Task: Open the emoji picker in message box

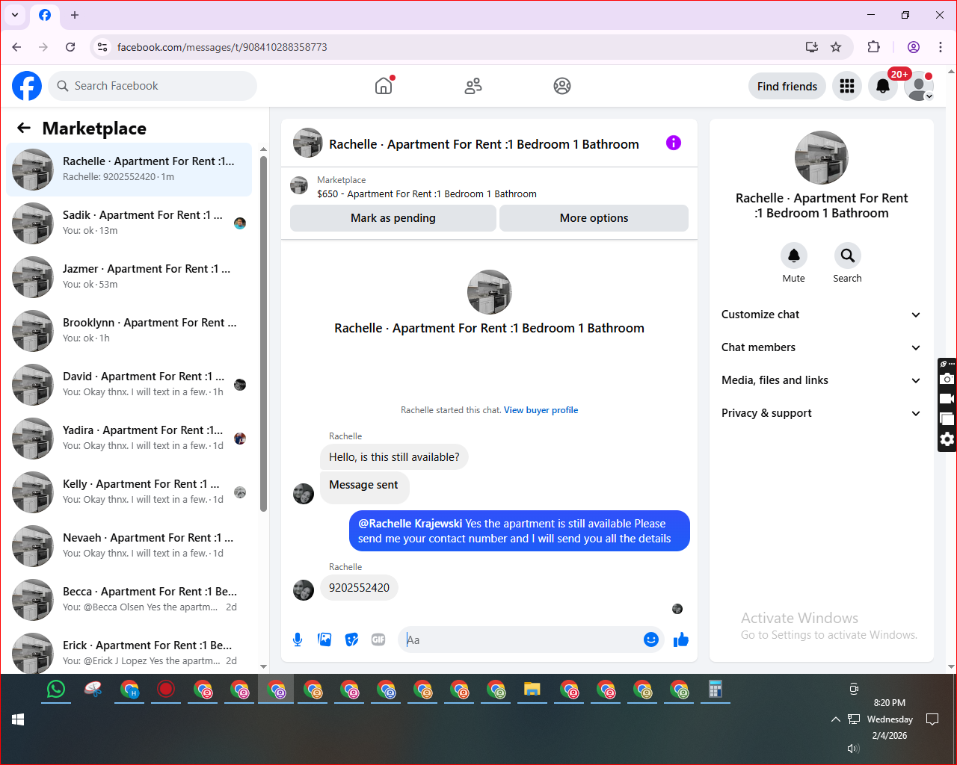Action: point(651,639)
